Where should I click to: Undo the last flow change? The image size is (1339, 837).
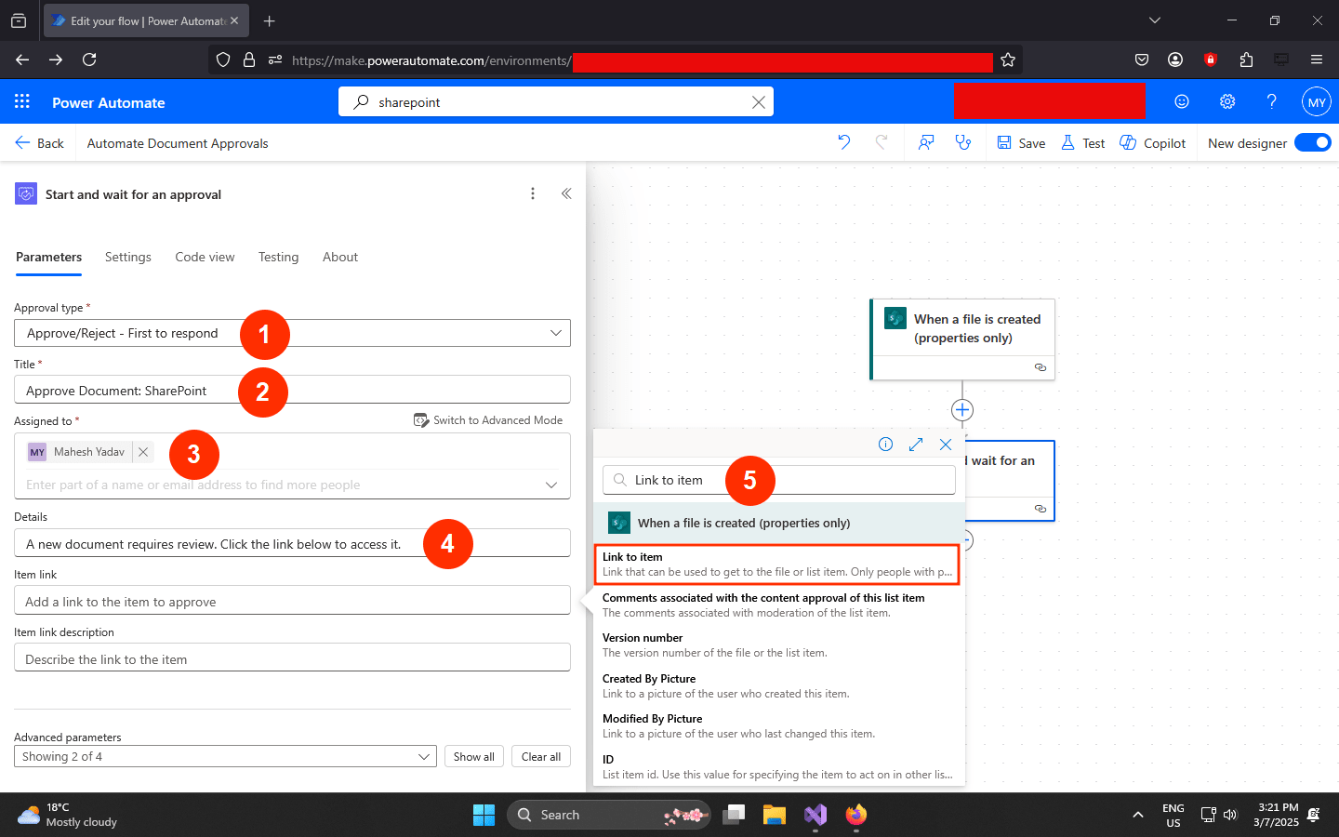point(843,142)
